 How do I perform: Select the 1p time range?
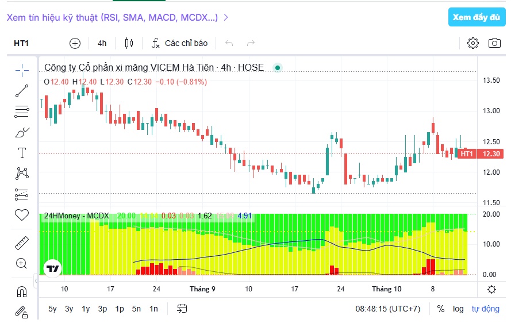point(120,309)
